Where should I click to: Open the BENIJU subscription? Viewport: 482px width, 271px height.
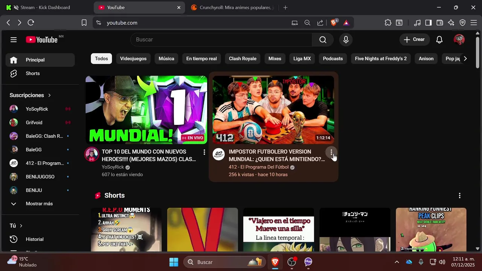click(x=40, y=190)
